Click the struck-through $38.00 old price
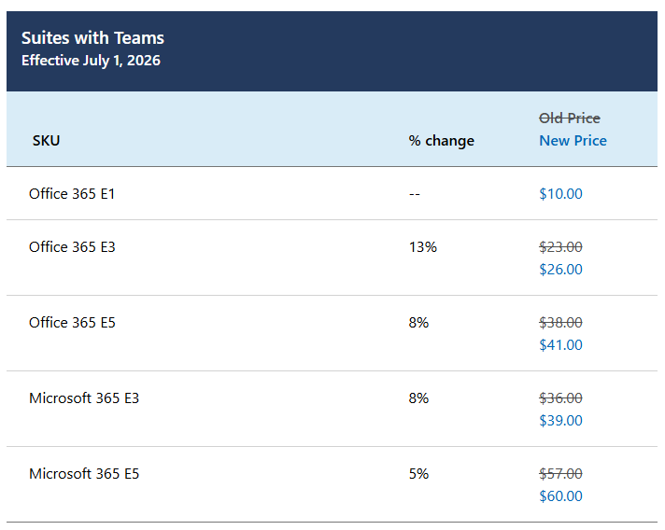The height and width of the screenshot is (530, 665). [560, 323]
